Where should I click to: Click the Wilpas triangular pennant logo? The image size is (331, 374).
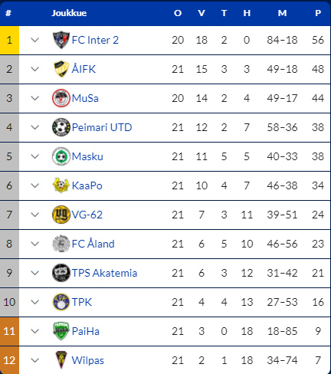[61, 360]
